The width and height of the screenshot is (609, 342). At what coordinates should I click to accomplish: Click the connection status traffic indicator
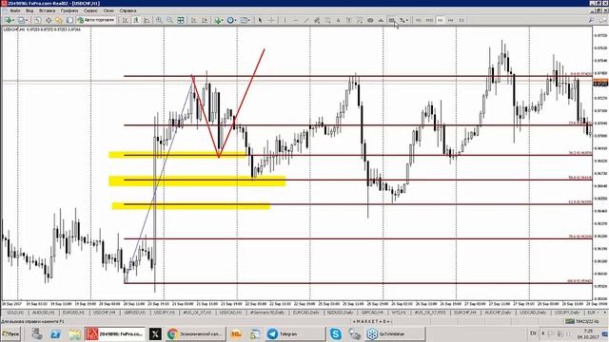point(581,321)
